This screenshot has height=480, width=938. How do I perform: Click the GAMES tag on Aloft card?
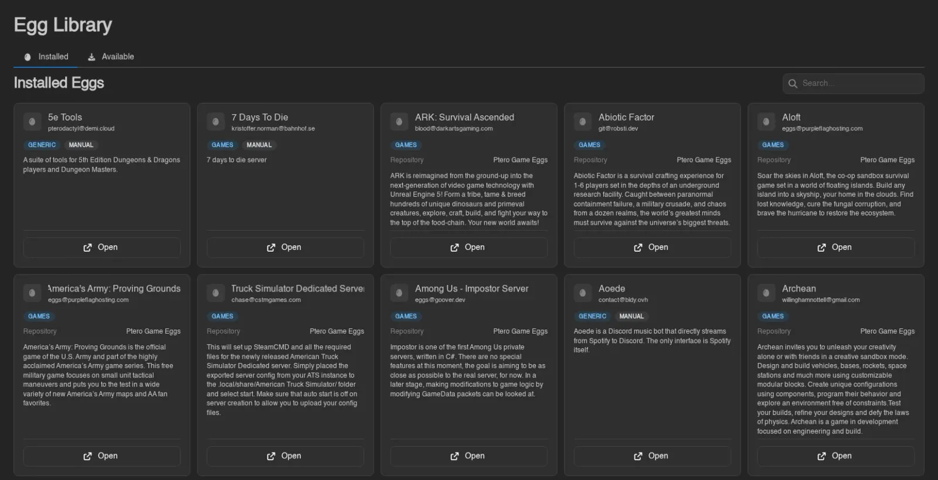[x=773, y=145]
